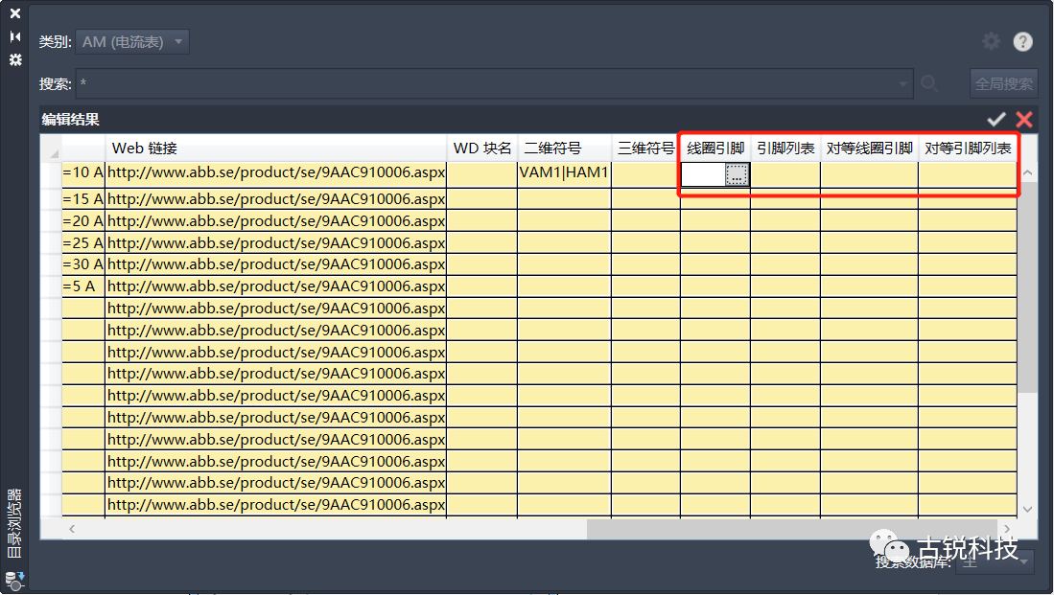Image resolution: width=1054 pixels, height=595 pixels.
Task: Select the =5 A cell
Action: [83, 286]
